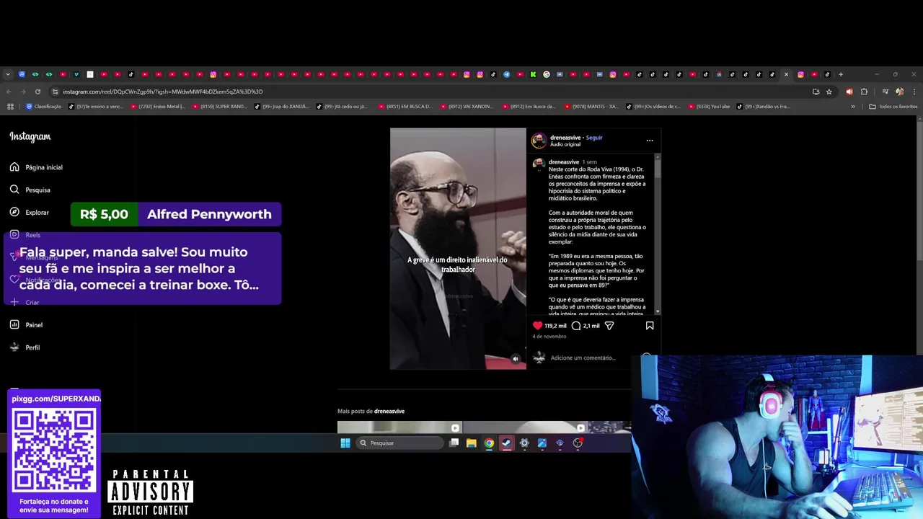
Task: Reload the browser page
Action: [x=37, y=92]
